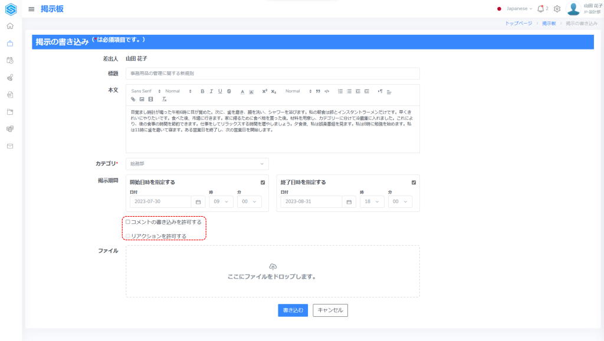Enable コメントの書き込みを許可する checkbox
604x341 pixels.
point(128,222)
